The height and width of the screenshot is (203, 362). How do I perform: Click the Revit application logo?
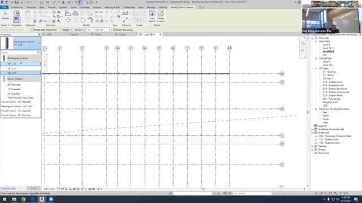coord(2,2)
